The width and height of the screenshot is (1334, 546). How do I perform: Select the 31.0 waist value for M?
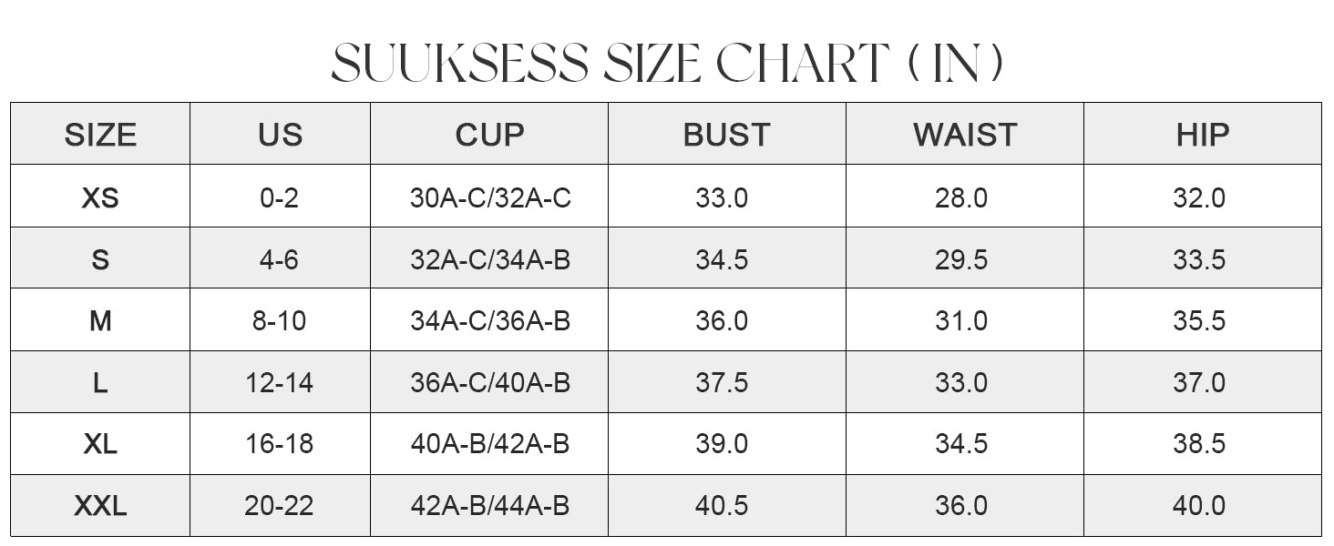click(x=961, y=321)
